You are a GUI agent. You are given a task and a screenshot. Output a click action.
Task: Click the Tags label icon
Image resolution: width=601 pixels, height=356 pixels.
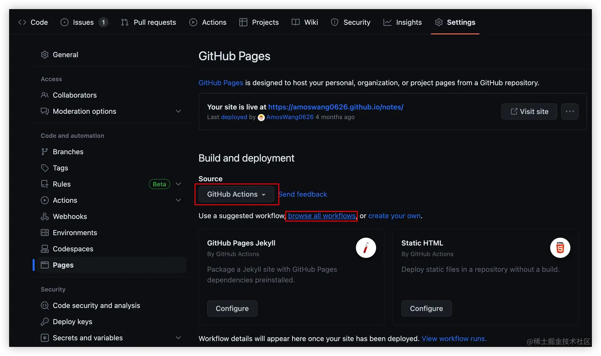click(x=45, y=168)
